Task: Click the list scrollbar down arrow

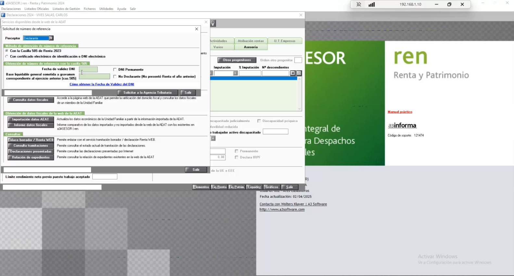Action: pos(300,109)
